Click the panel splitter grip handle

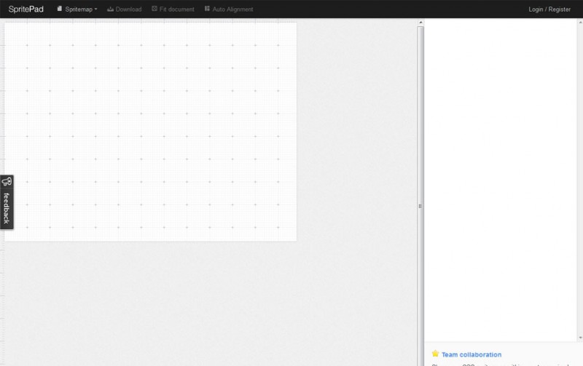(x=420, y=207)
